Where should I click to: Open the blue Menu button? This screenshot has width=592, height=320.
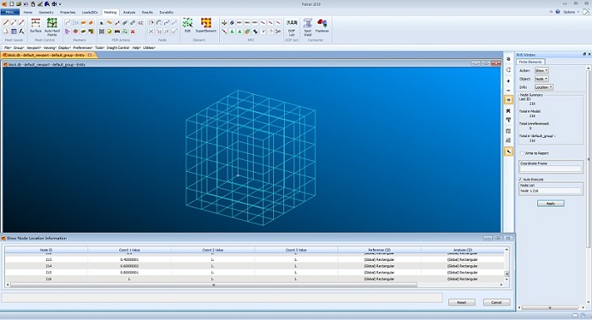(x=10, y=12)
